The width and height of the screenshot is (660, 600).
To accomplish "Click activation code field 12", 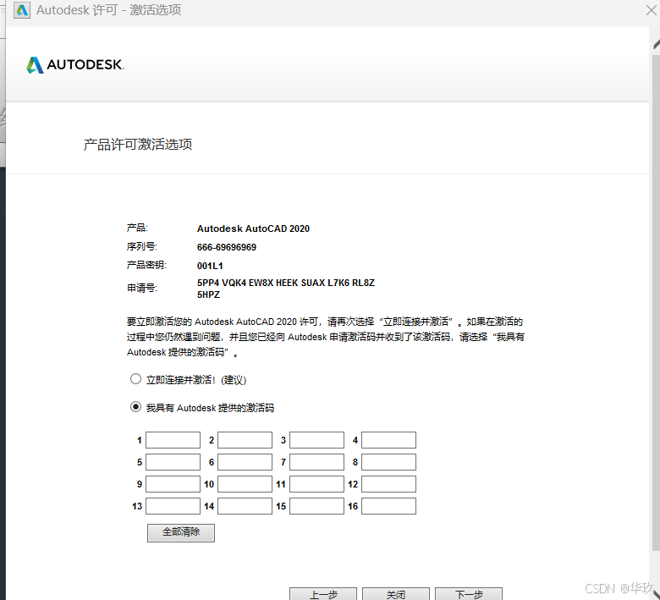I will 389,484.
